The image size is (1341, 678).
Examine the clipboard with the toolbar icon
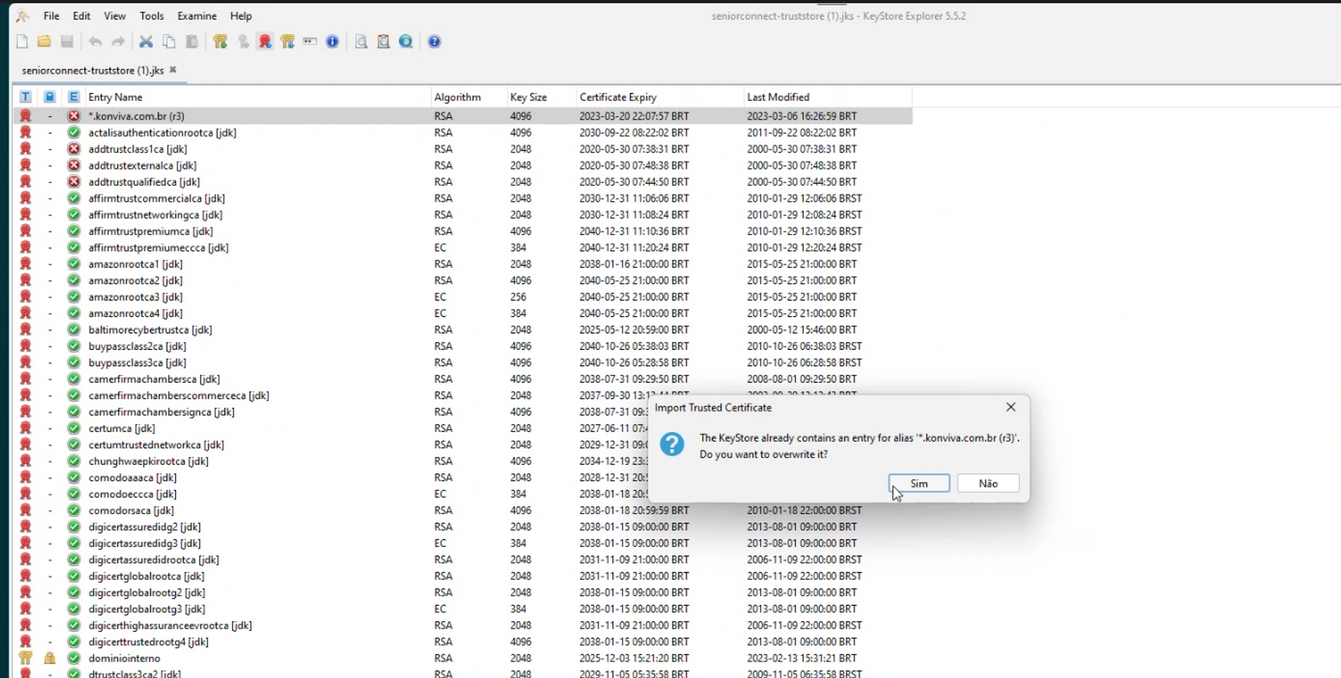pos(384,42)
